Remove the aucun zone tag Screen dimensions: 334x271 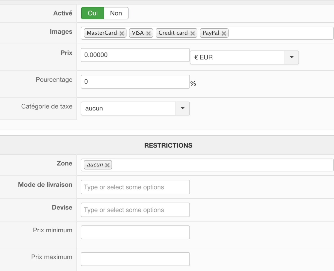[107, 165]
